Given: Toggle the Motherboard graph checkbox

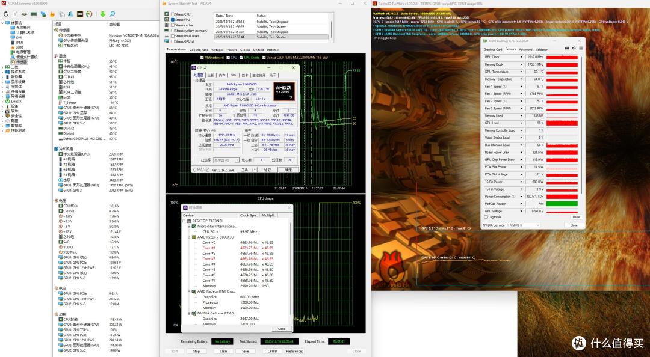Looking at the screenshot, I should [x=202, y=58].
